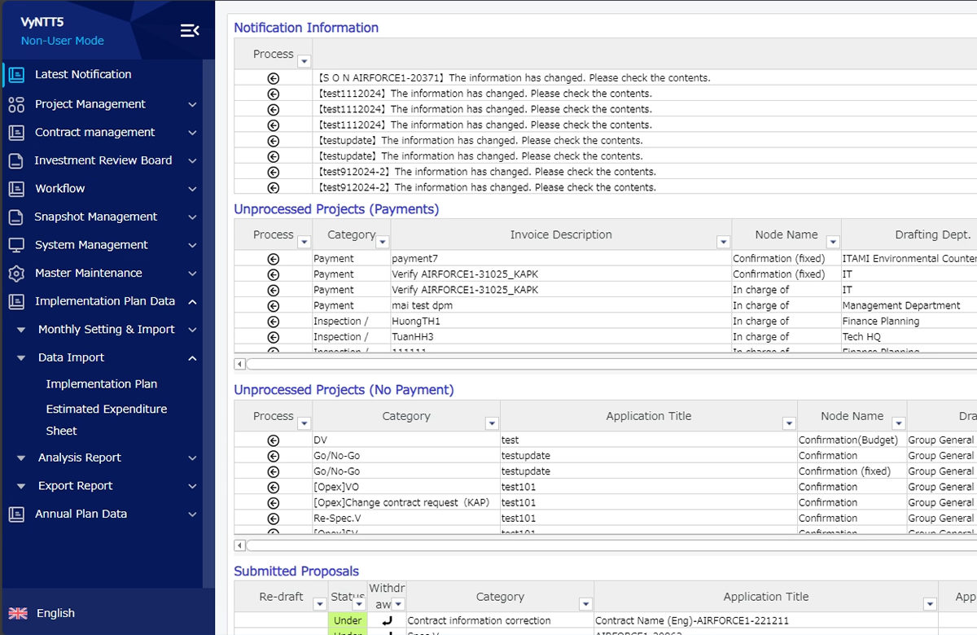Click withdraw arrow for Contract information correction

coord(387,620)
